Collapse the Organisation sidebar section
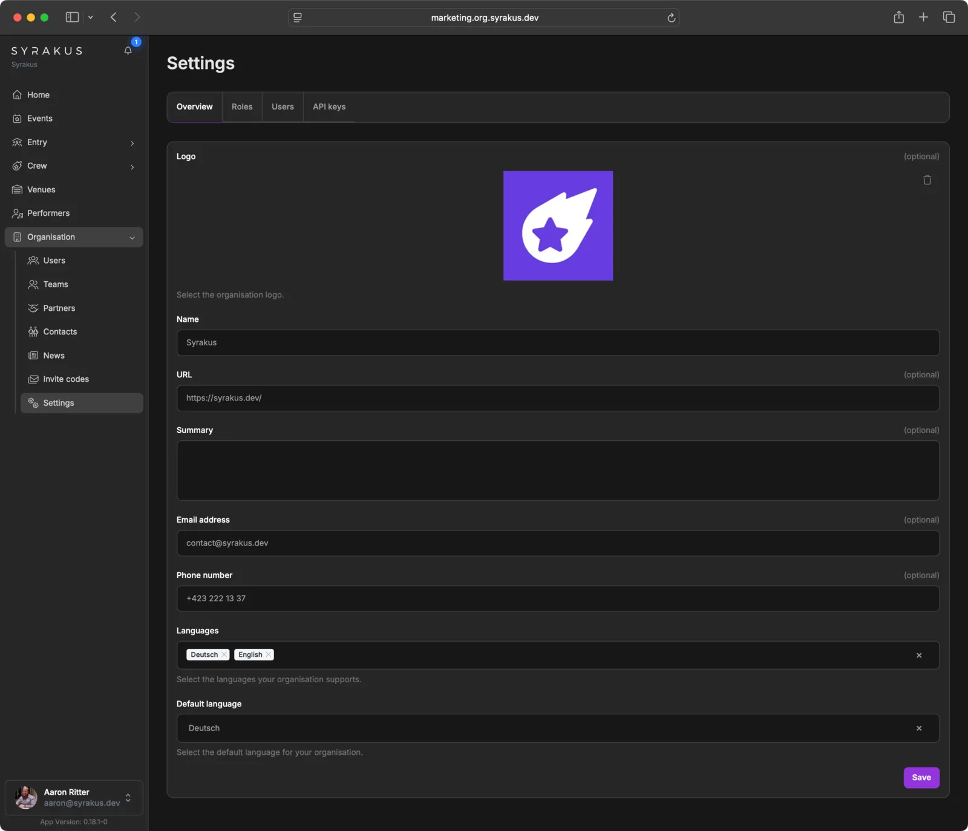 click(x=132, y=237)
